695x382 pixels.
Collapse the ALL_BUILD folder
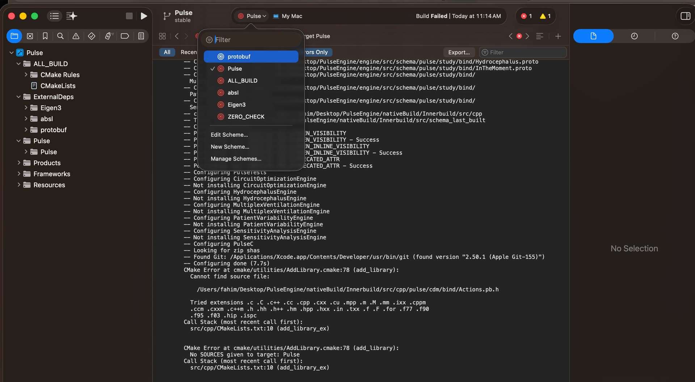18,64
